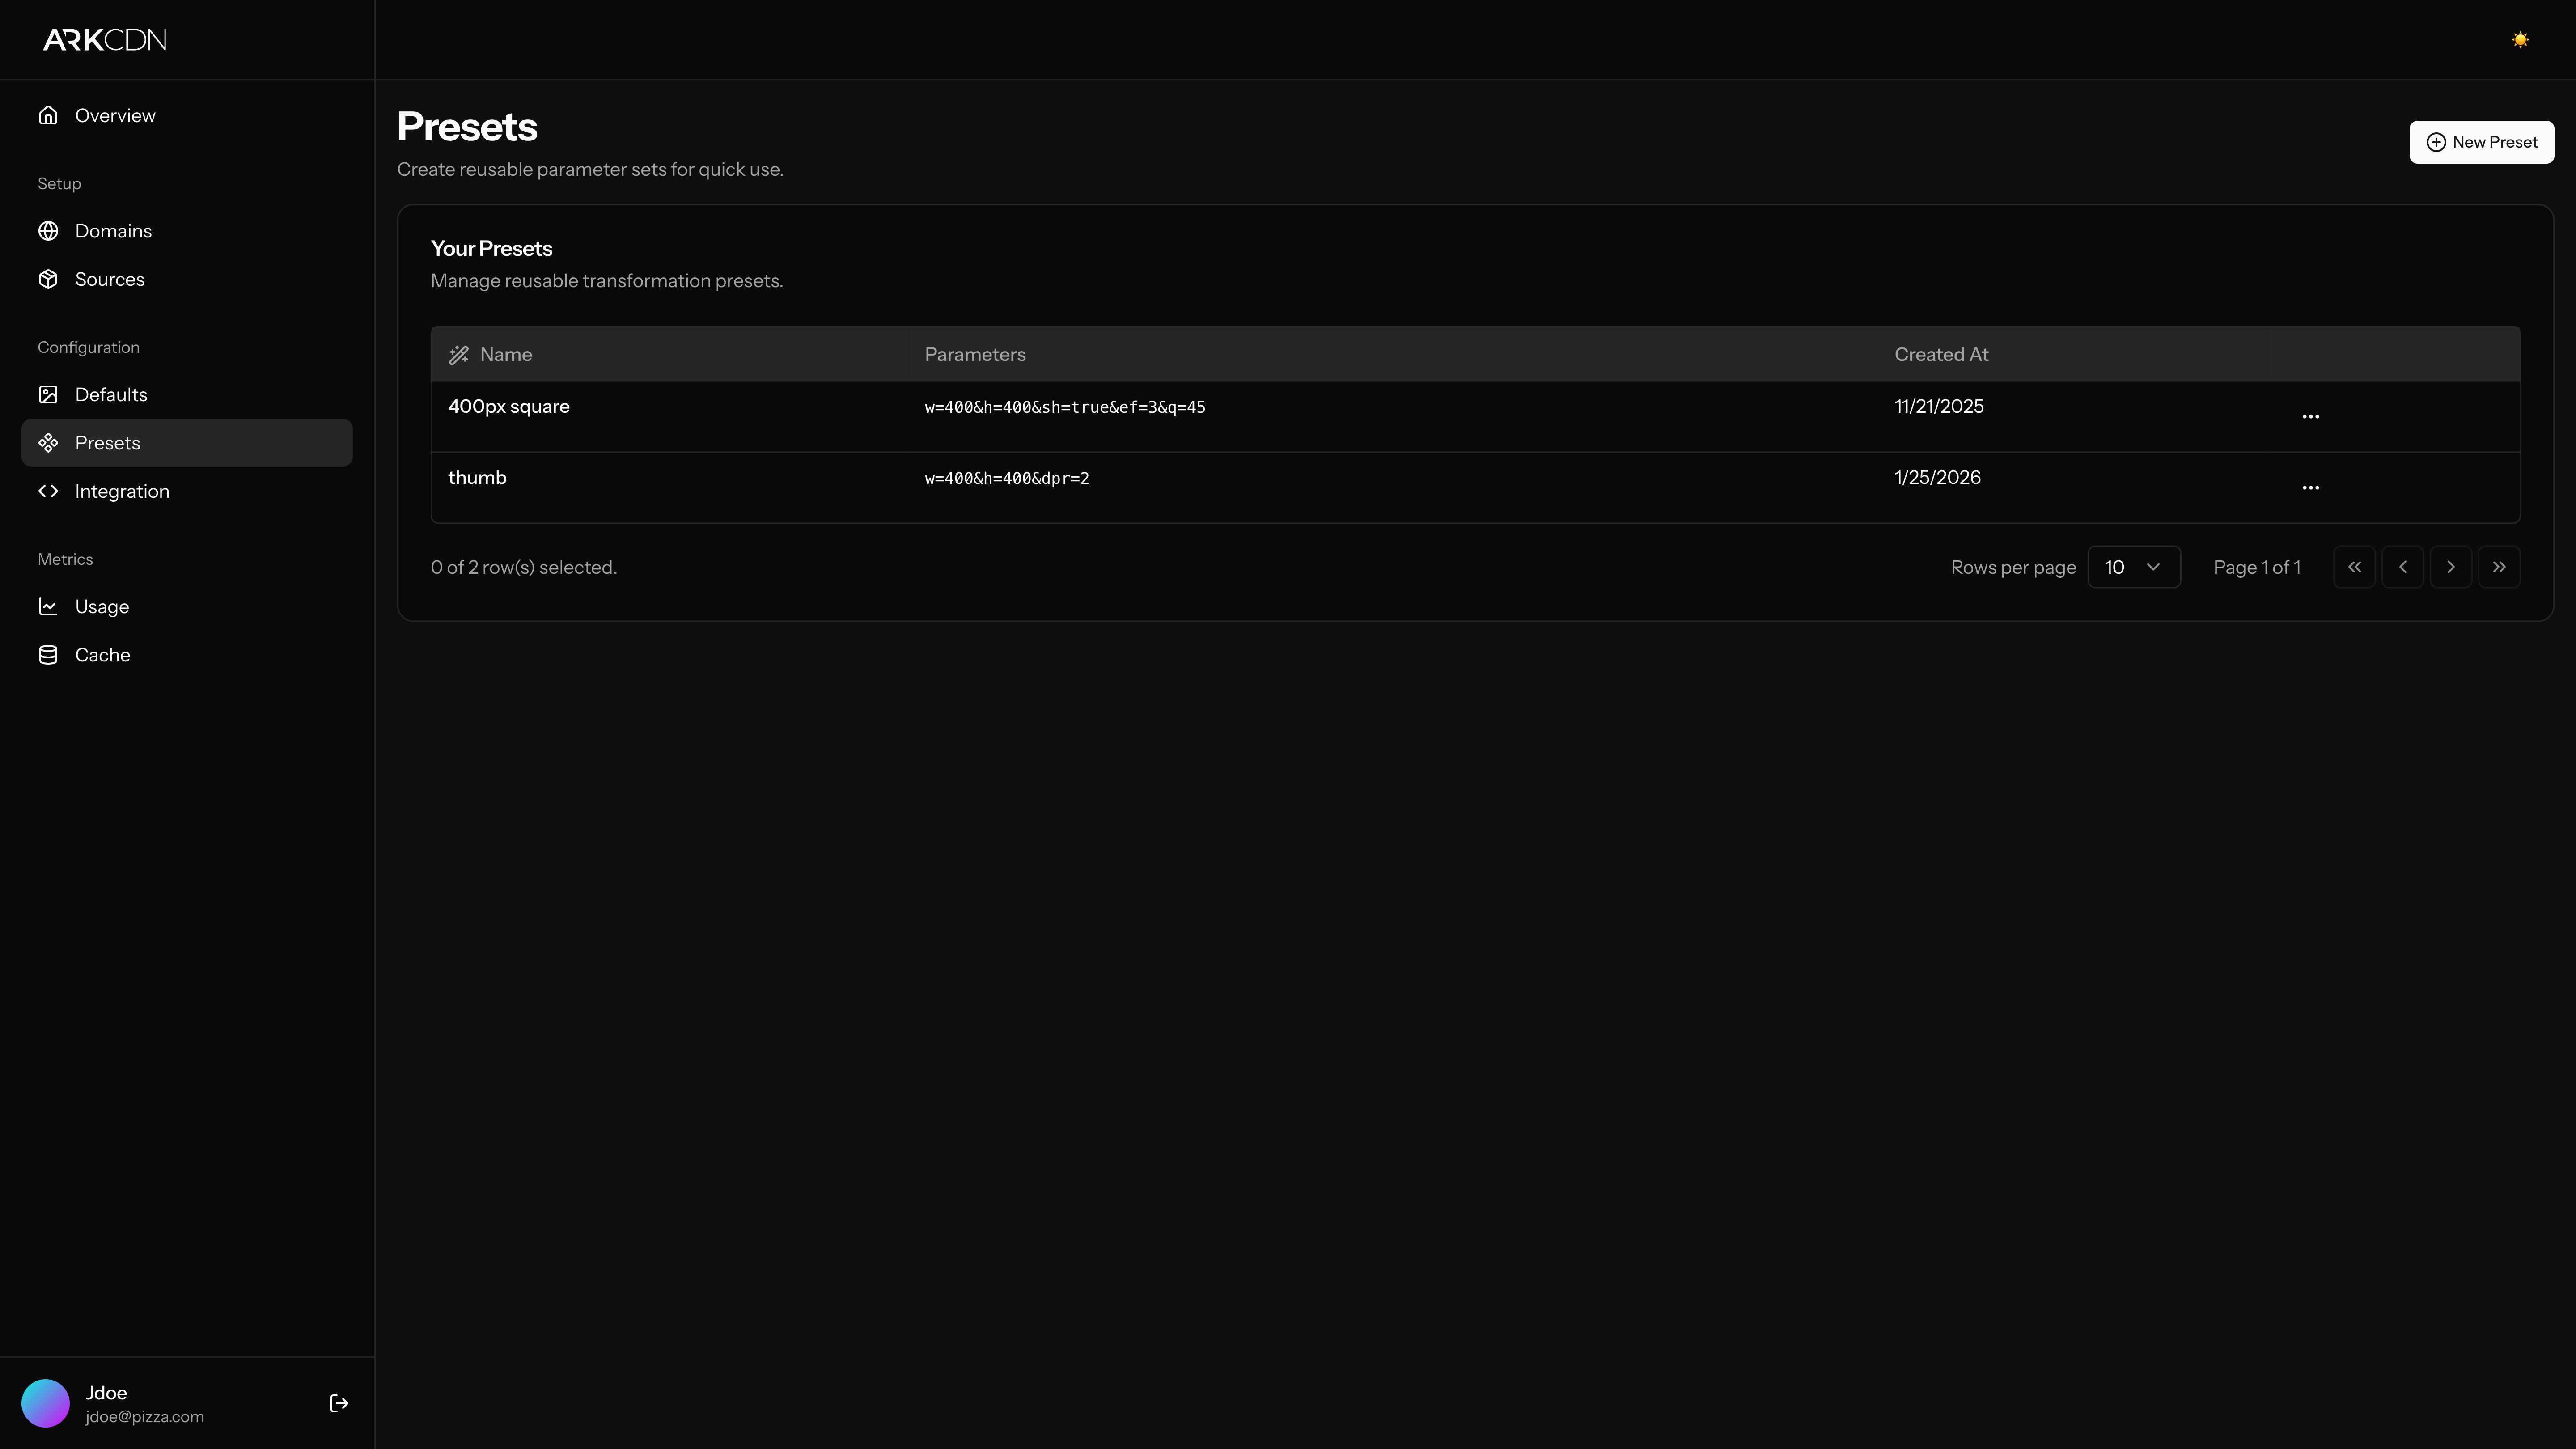Click the Integration code brackets icon
The width and height of the screenshot is (2576, 1449).
click(x=48, y=491)
